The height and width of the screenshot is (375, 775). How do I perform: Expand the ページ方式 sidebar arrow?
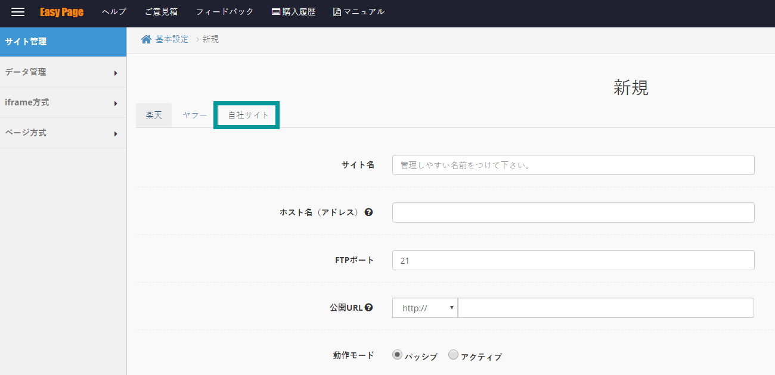[x=116, y=134]
